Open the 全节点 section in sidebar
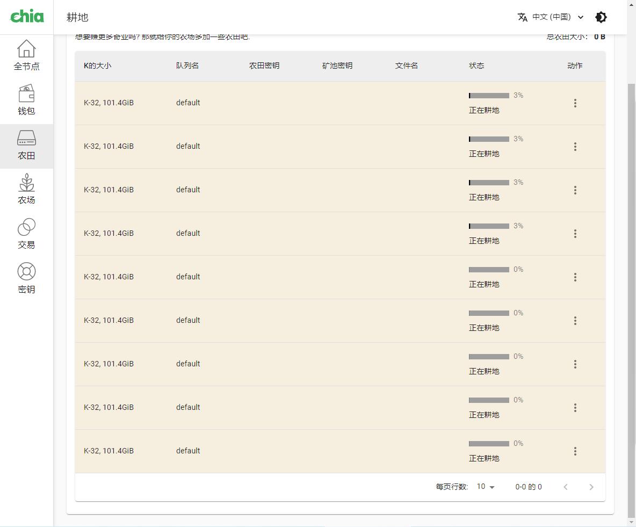The image size is (636, 527). pyautogui.click(x=26, y=53)
